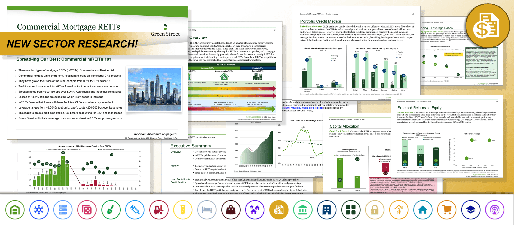
Task: Select the blue syringe health care icon
Action: click(x=135, y=210)
